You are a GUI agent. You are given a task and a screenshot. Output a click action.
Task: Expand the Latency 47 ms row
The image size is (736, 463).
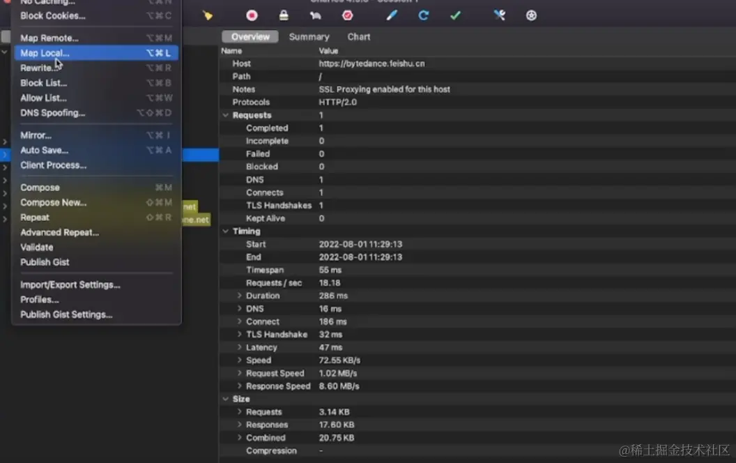coord(239,347)
